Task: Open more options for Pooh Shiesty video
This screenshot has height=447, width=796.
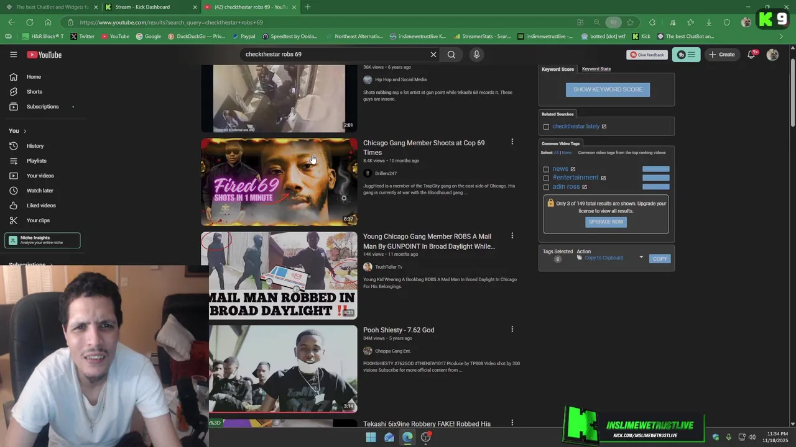Action: point(512,329)
